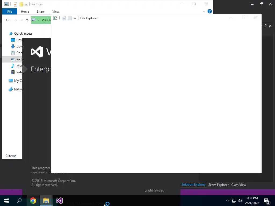Maximize the Pictures window
This screenshot has height=206, width=275.
tap(194, 4)
